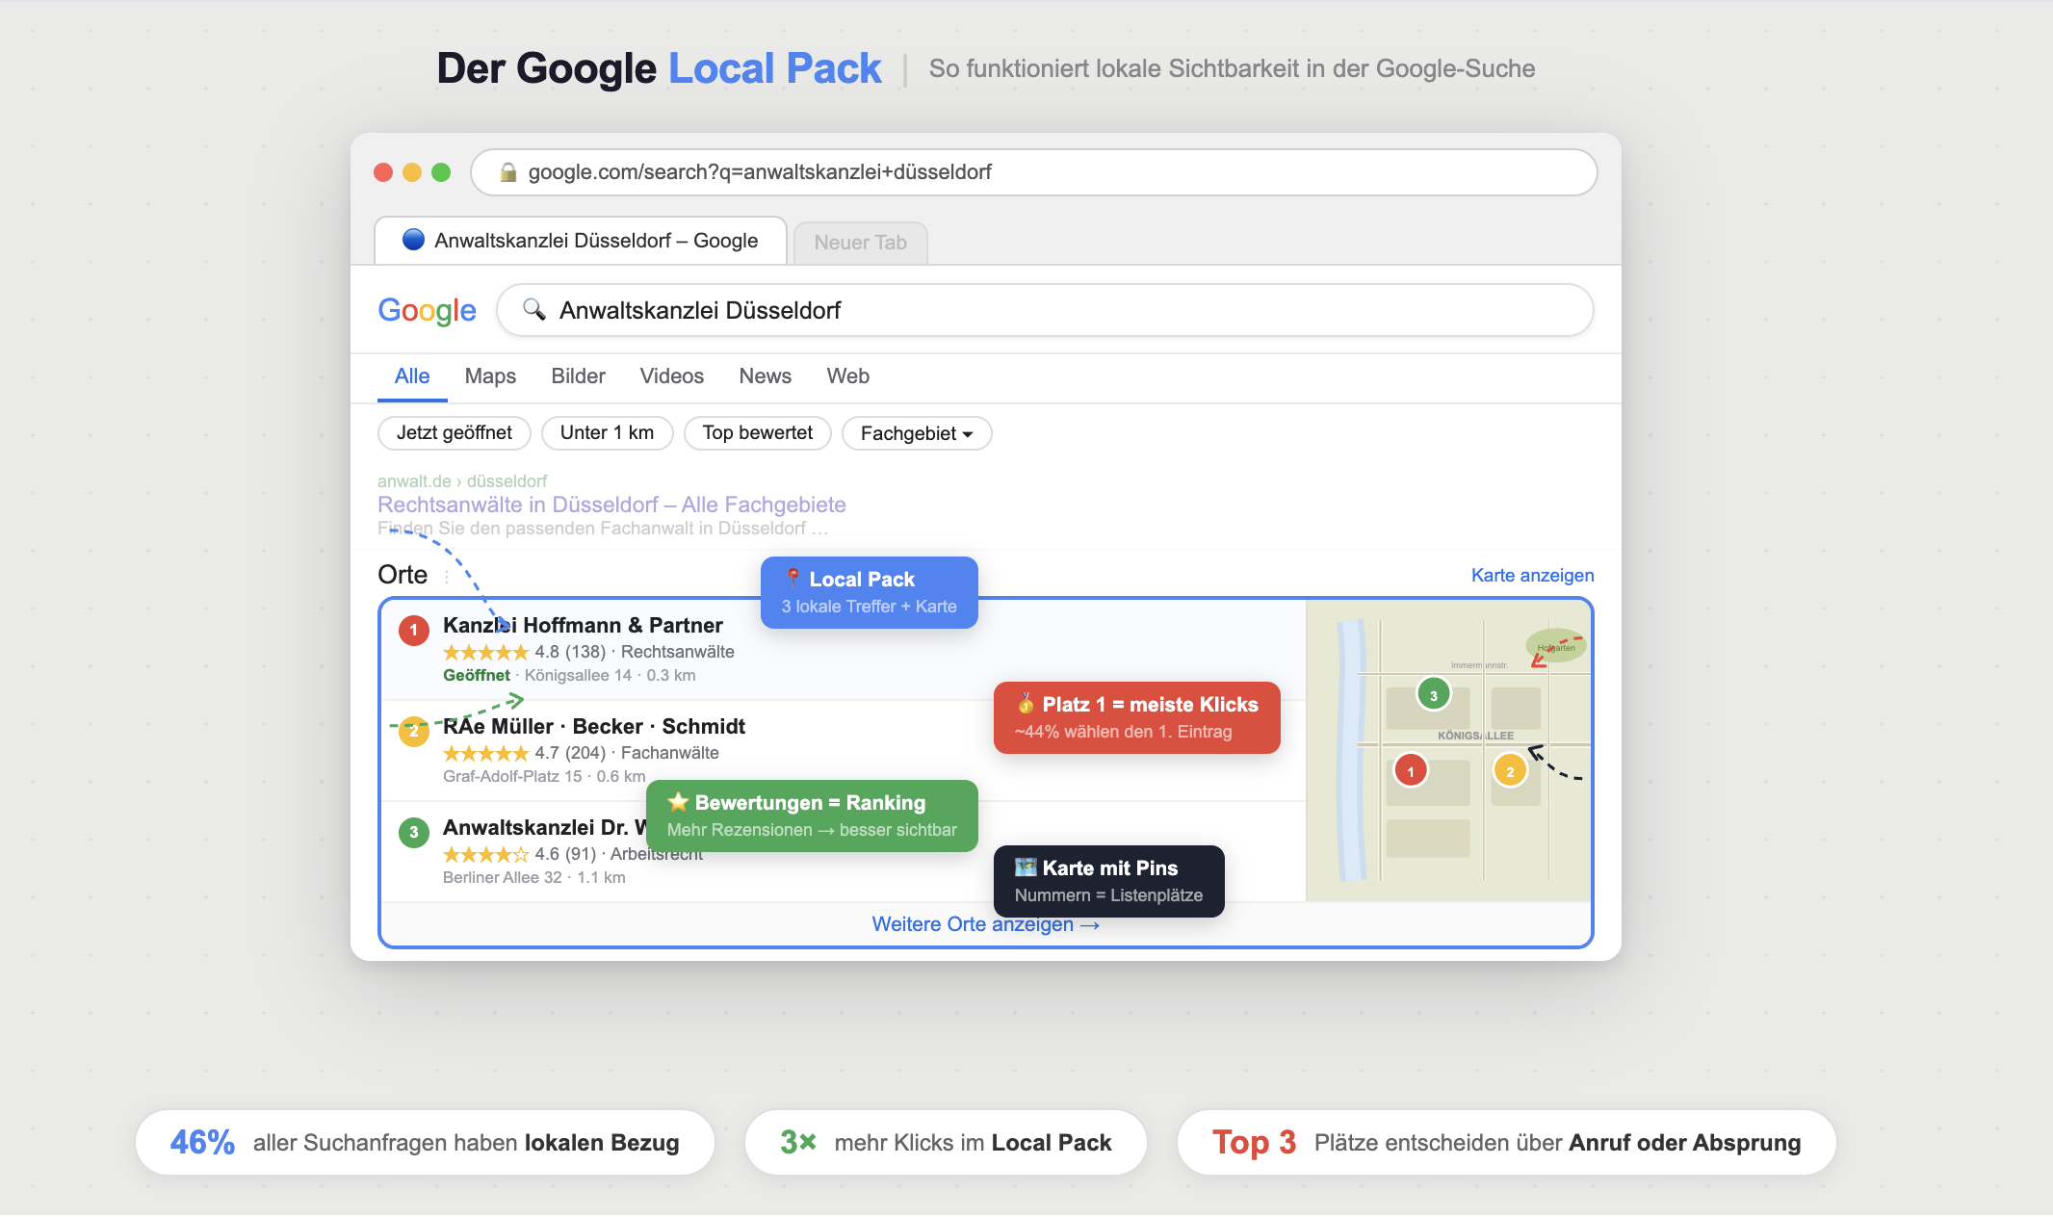This screenshot has height=1217, width=2053.
Task: Click the blue favicon on the active browser tab
Action: point(411,241)
